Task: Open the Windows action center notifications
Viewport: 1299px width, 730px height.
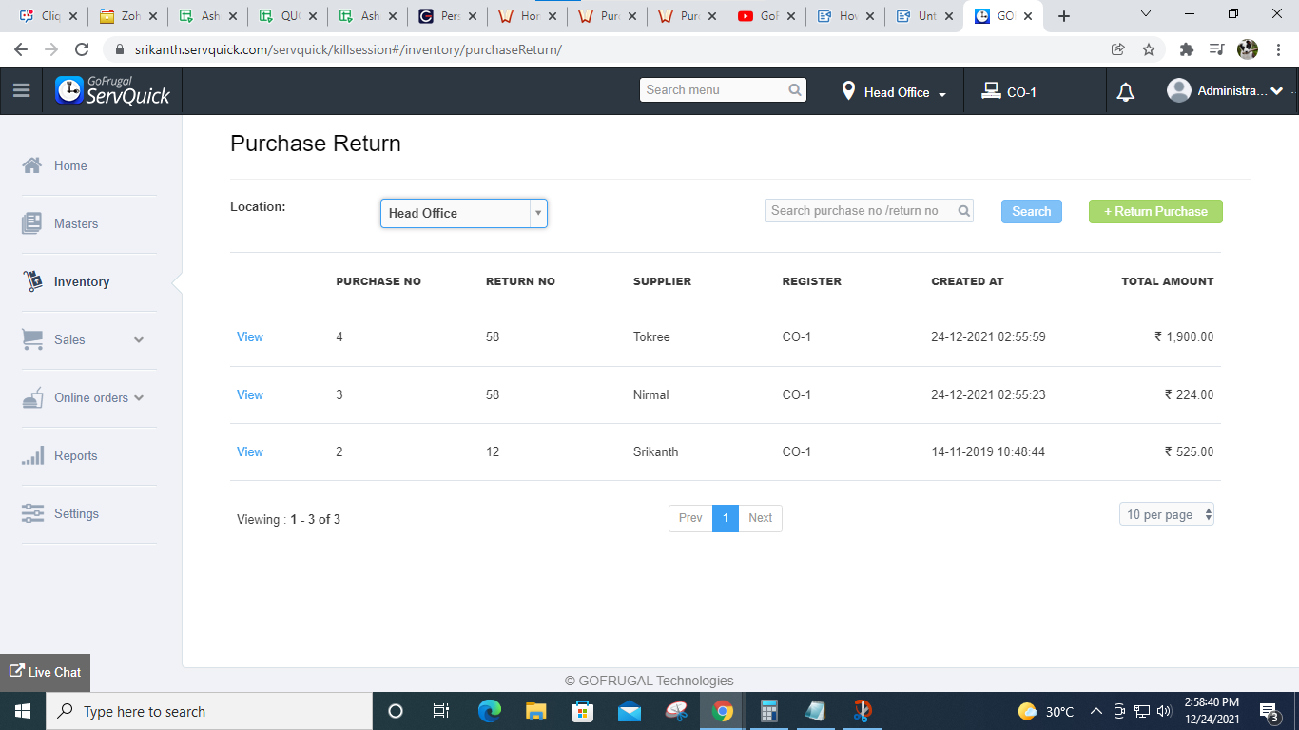Action: pyautogui.click(x=1269, y=711)
